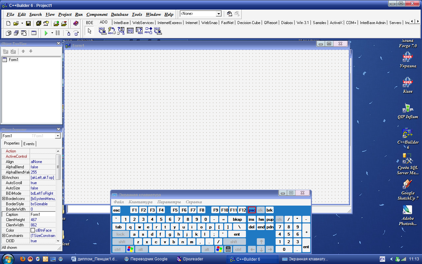Open the File menu
The width and height of the screenshot is (422, 264).
pyautogui.click(x=10, y=15)
